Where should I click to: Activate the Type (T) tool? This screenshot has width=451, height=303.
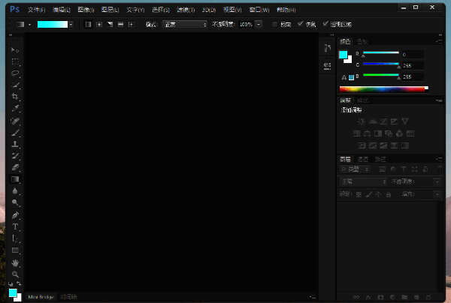[15, 226]
